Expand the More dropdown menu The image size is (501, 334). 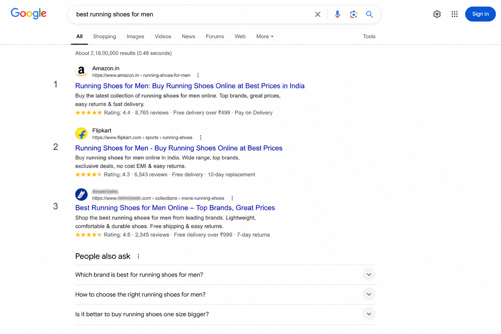click(265, 37)
